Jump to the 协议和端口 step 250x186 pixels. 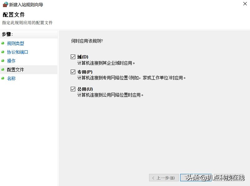point(17,52)
